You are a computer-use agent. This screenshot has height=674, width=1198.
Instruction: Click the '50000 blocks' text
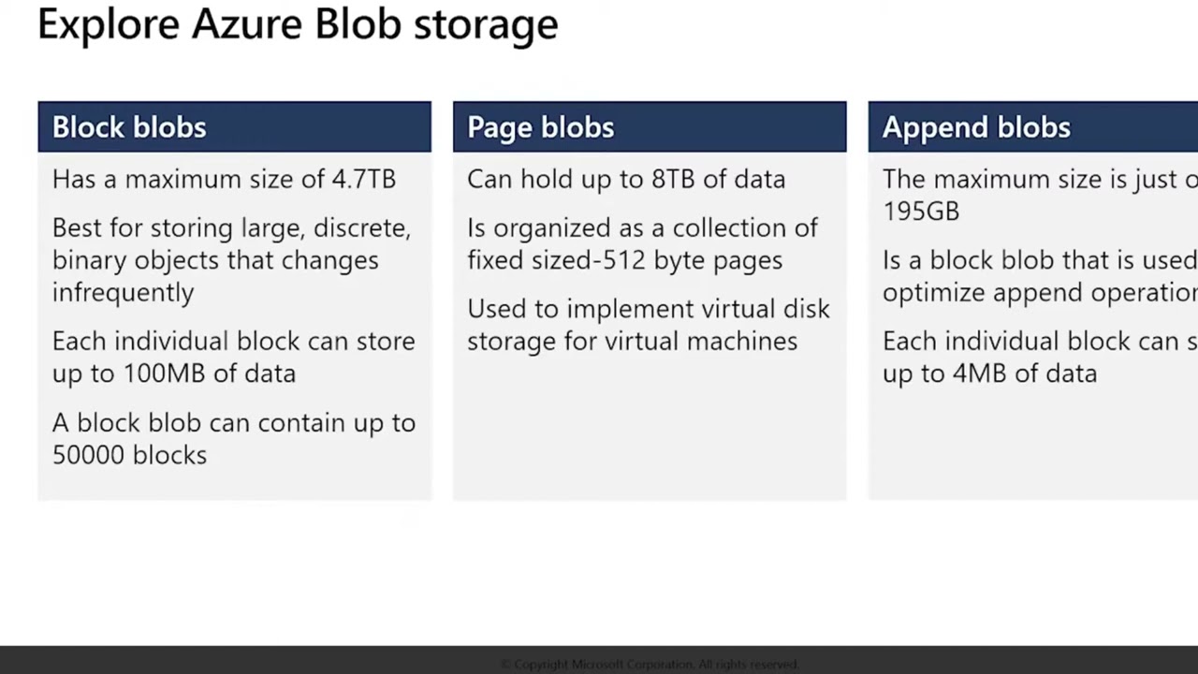click(129, 455)
